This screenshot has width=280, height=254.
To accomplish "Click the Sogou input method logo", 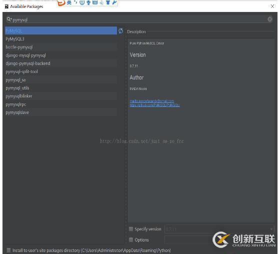I will pos(61,2).
